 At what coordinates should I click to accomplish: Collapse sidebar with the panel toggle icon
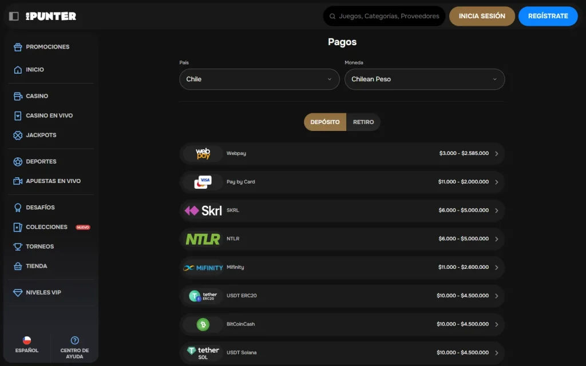coord(14,16)
